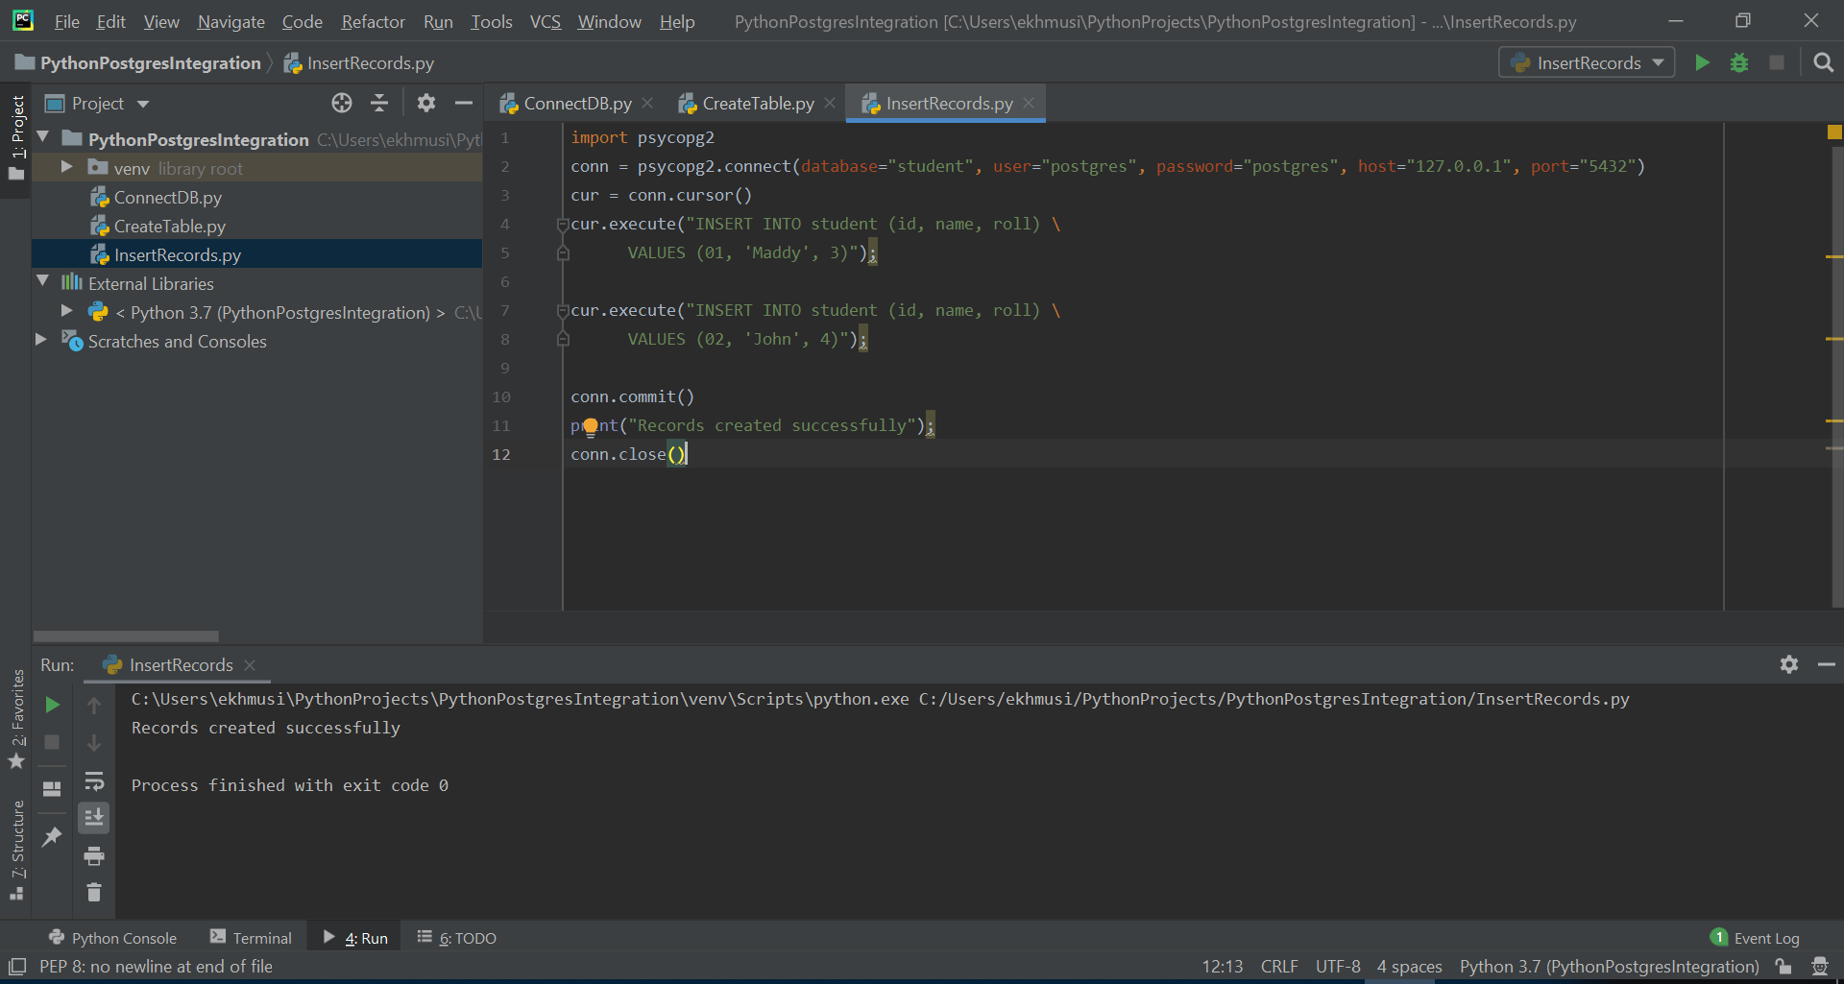Open Search Everywhere magnifier icon
The width and height of the screenshot is (1844, 984).
tap(1823, 63)
